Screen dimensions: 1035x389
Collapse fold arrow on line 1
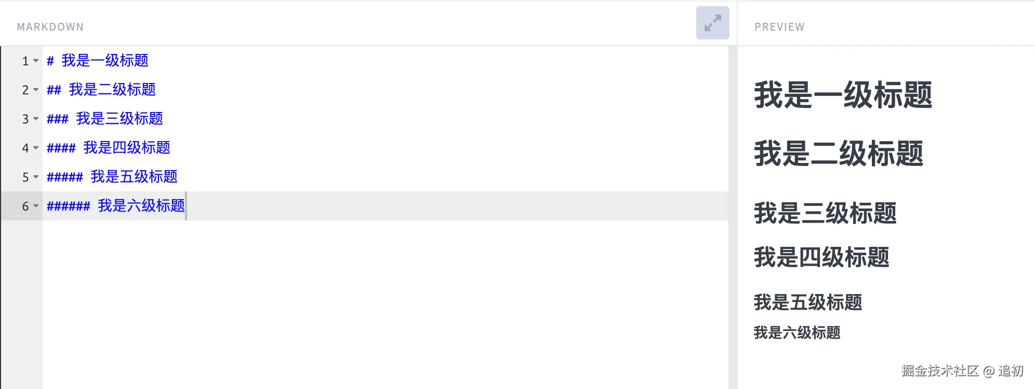coord(36,61)
